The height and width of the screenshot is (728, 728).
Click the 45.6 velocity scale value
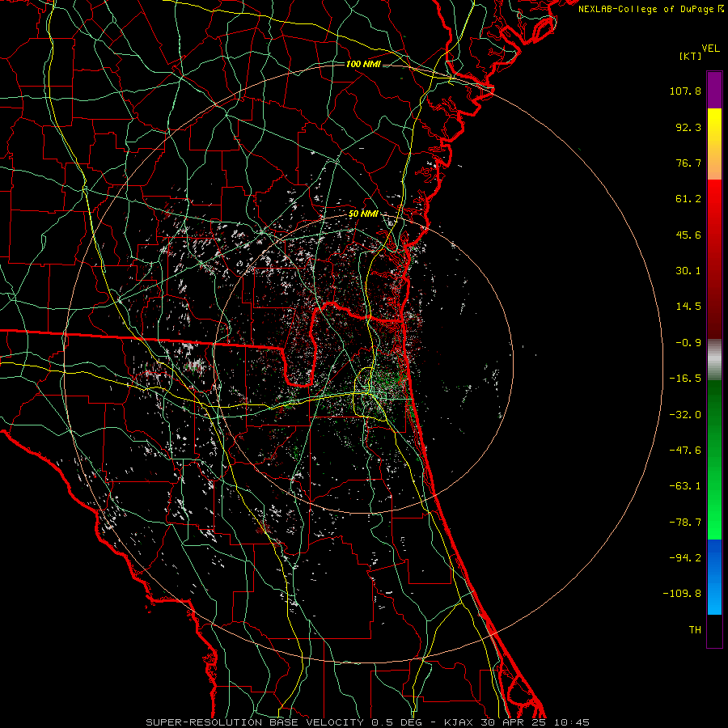click(688, 235)
